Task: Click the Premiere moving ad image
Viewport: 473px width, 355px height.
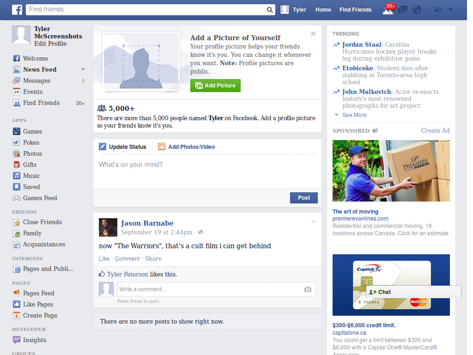Action: pos(391,171)
